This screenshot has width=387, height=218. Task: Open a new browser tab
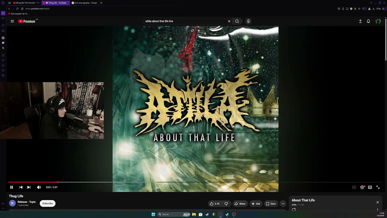click(101, 3)
